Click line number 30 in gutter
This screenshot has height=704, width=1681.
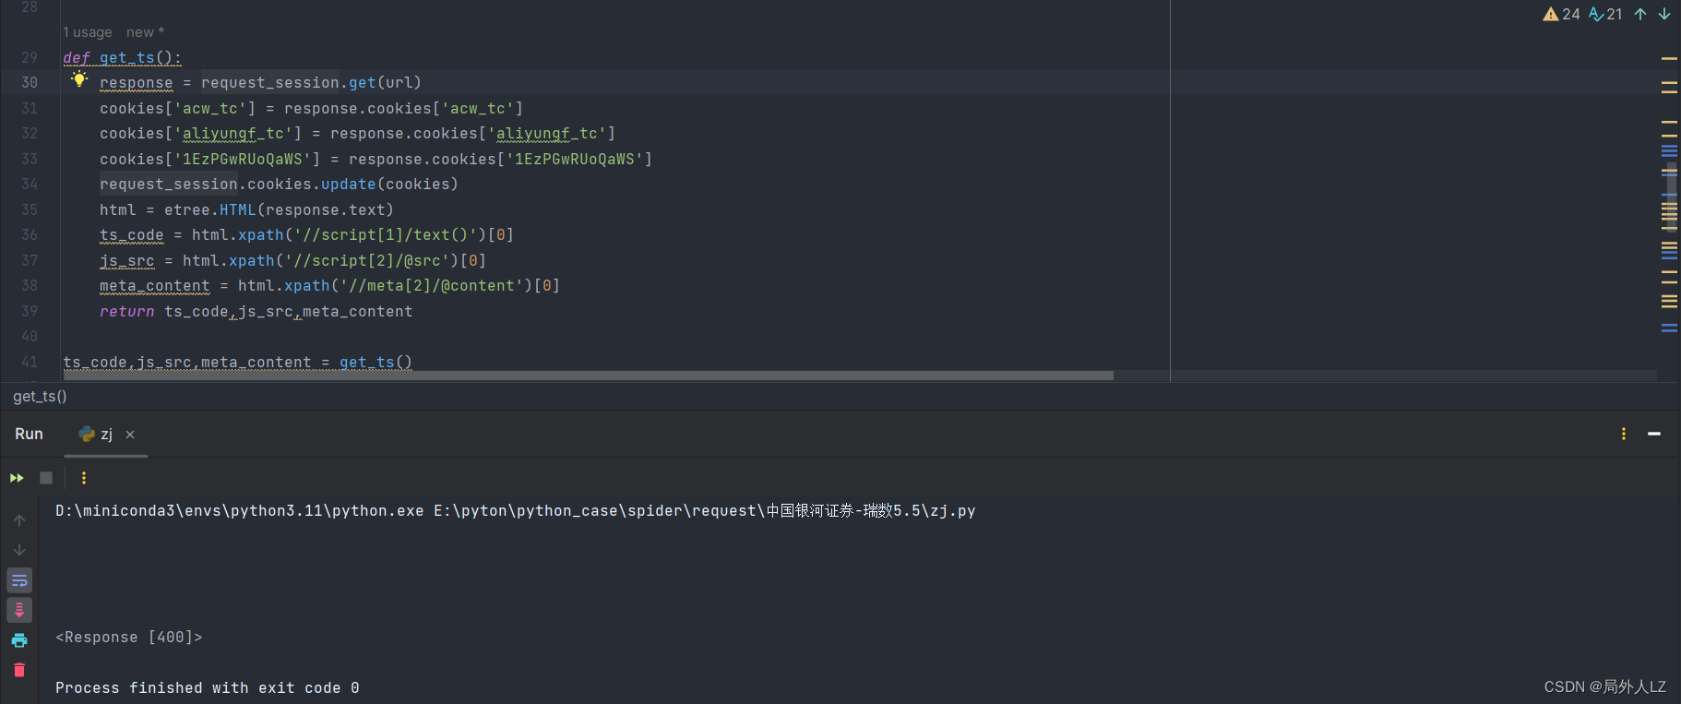click(30, 82)
